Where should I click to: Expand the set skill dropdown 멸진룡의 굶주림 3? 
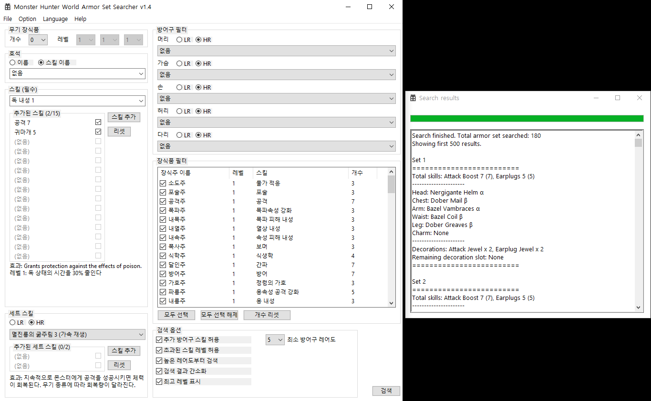(77, 334)
